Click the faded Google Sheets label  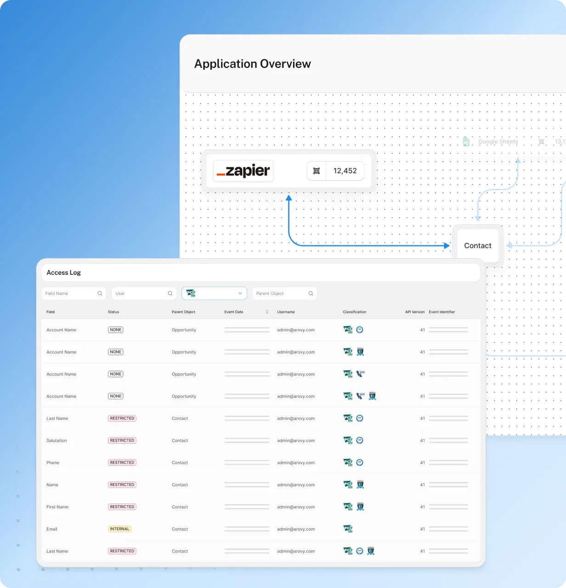[x=498, y=141]
